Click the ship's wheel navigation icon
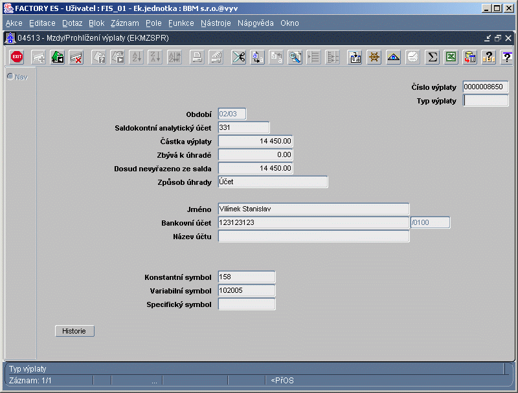Screen dimensions: 518x393 click(374, 57)
